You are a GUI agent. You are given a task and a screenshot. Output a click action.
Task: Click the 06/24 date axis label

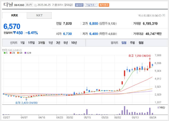(153, 117)
